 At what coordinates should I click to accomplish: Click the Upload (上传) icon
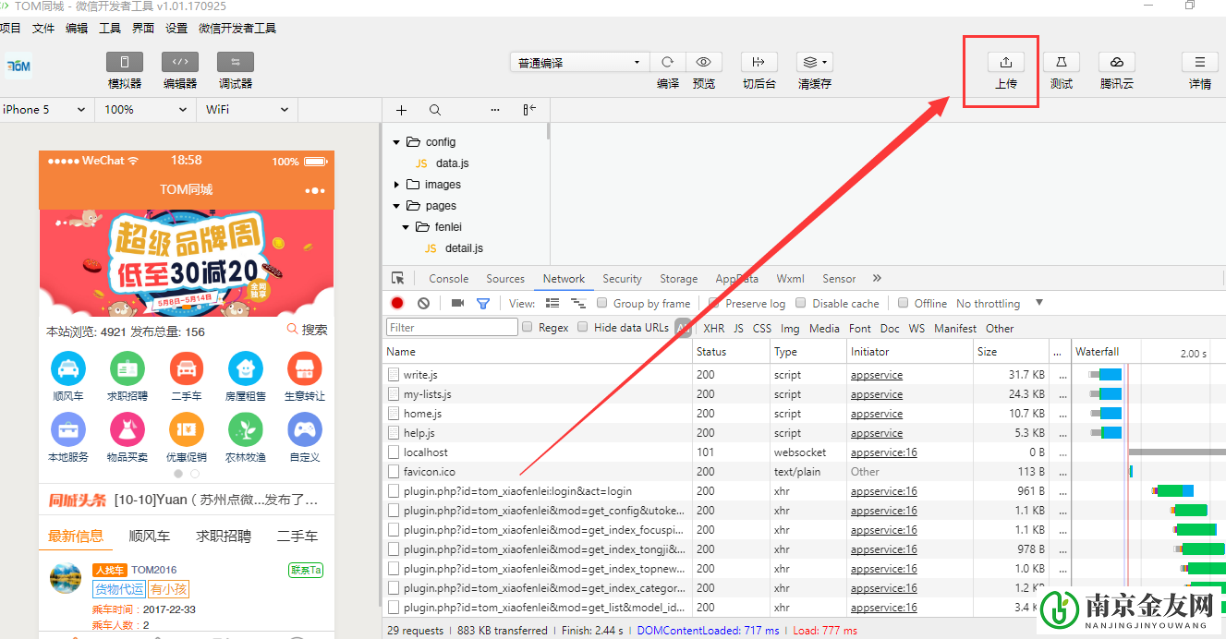pos(1005,63)
